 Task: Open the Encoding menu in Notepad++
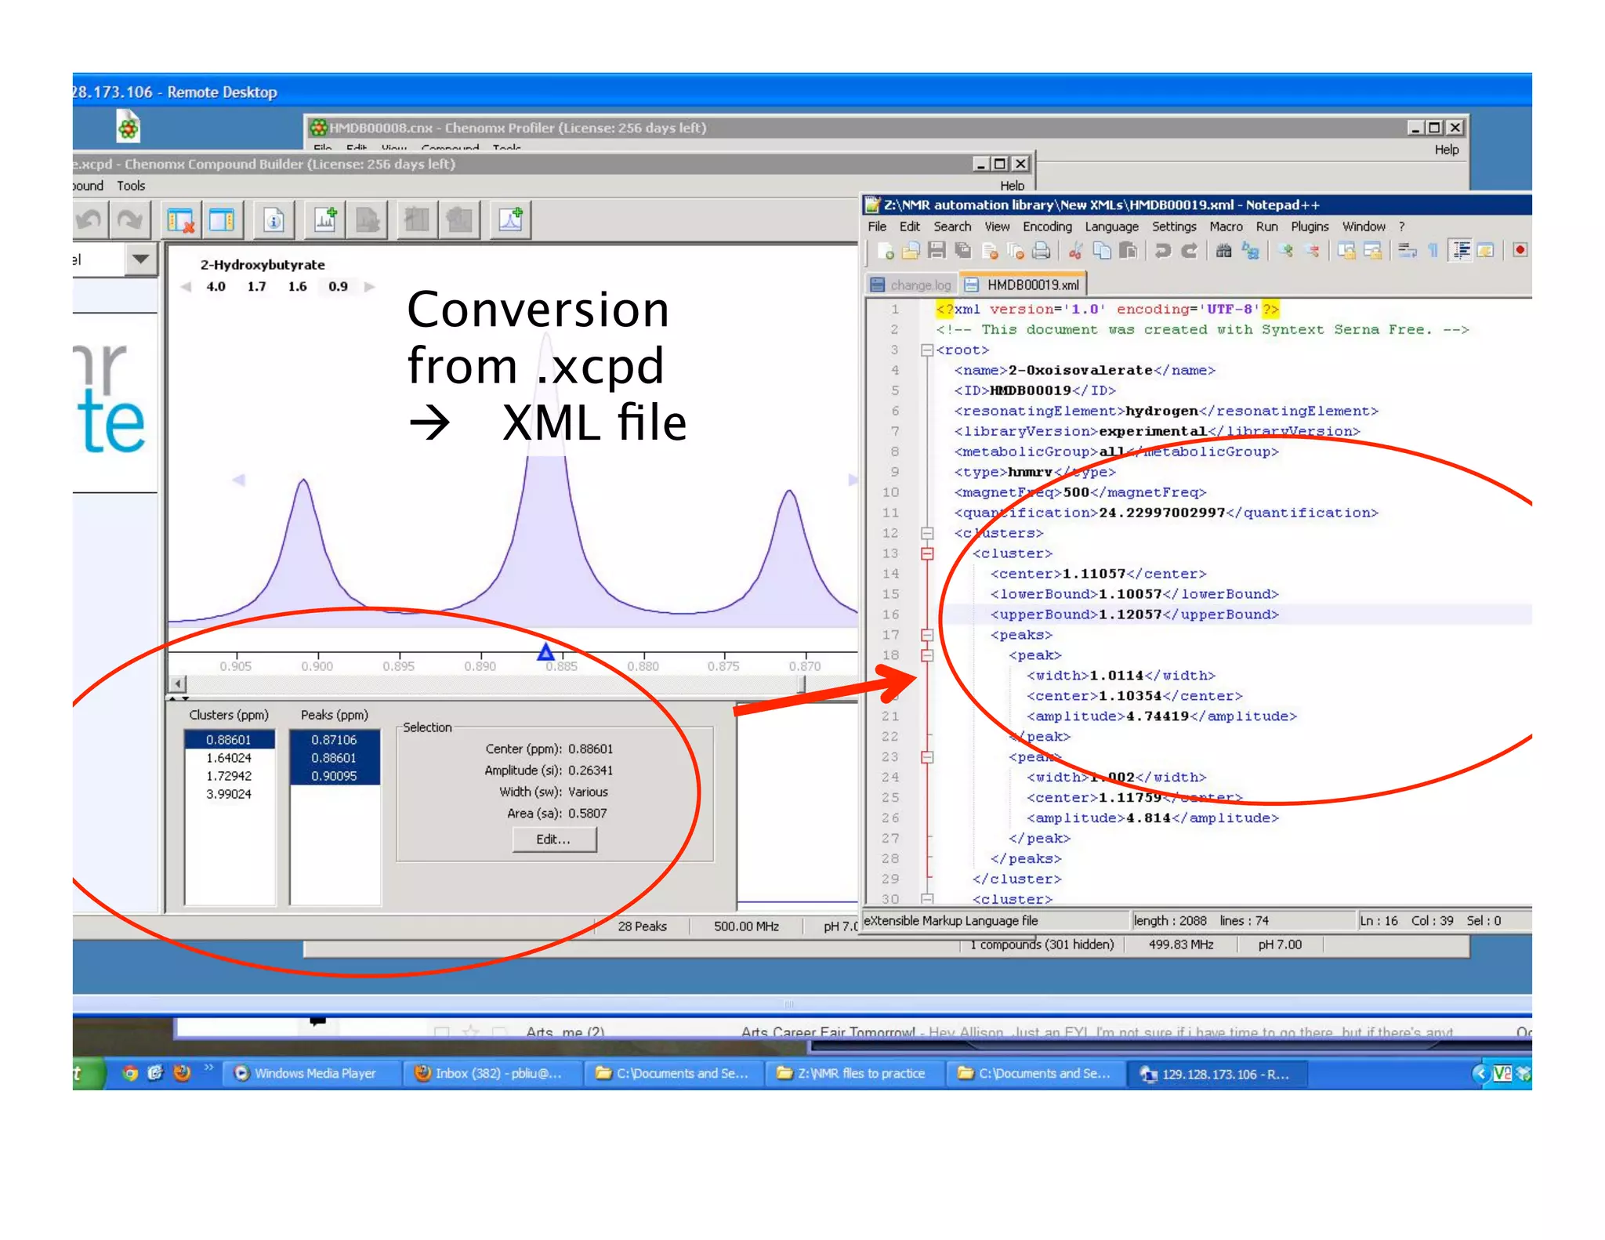pyautogui.click(x=1047, y=227)
